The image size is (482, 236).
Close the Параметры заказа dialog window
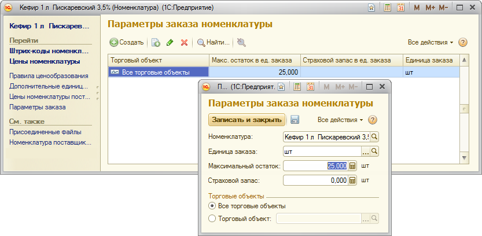[382, 87]
